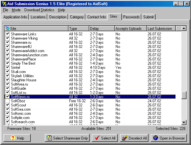
Task: Click the question mark icon on Help button
Action: (x=13, y=138)
